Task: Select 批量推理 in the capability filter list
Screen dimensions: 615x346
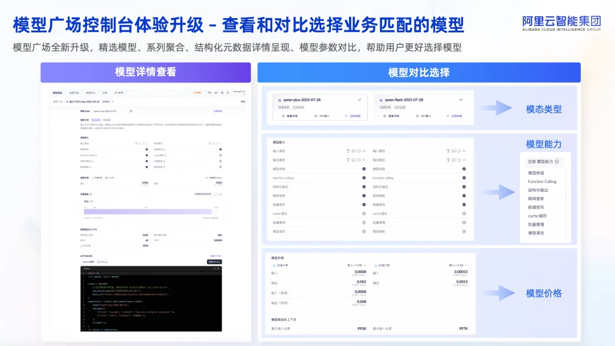Action: [x=536, y=224]
